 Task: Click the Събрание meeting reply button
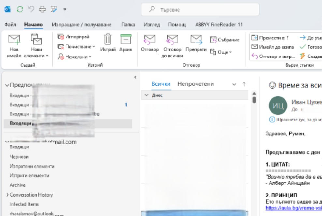(225, 40)
